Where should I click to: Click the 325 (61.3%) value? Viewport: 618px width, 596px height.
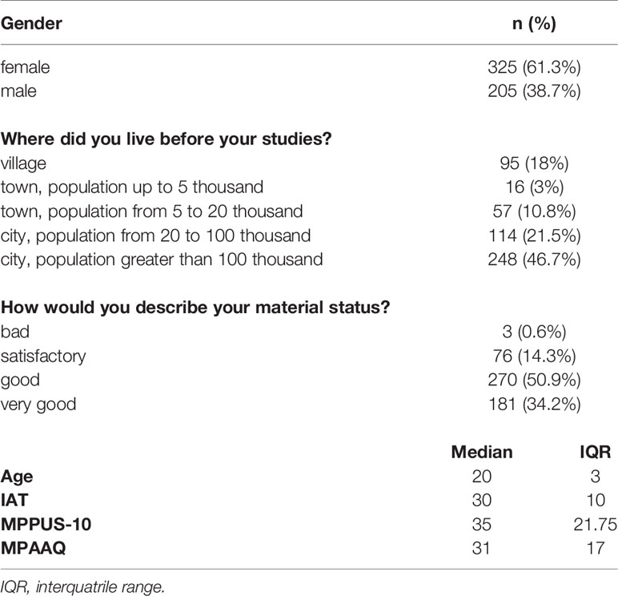pos(534,67)
